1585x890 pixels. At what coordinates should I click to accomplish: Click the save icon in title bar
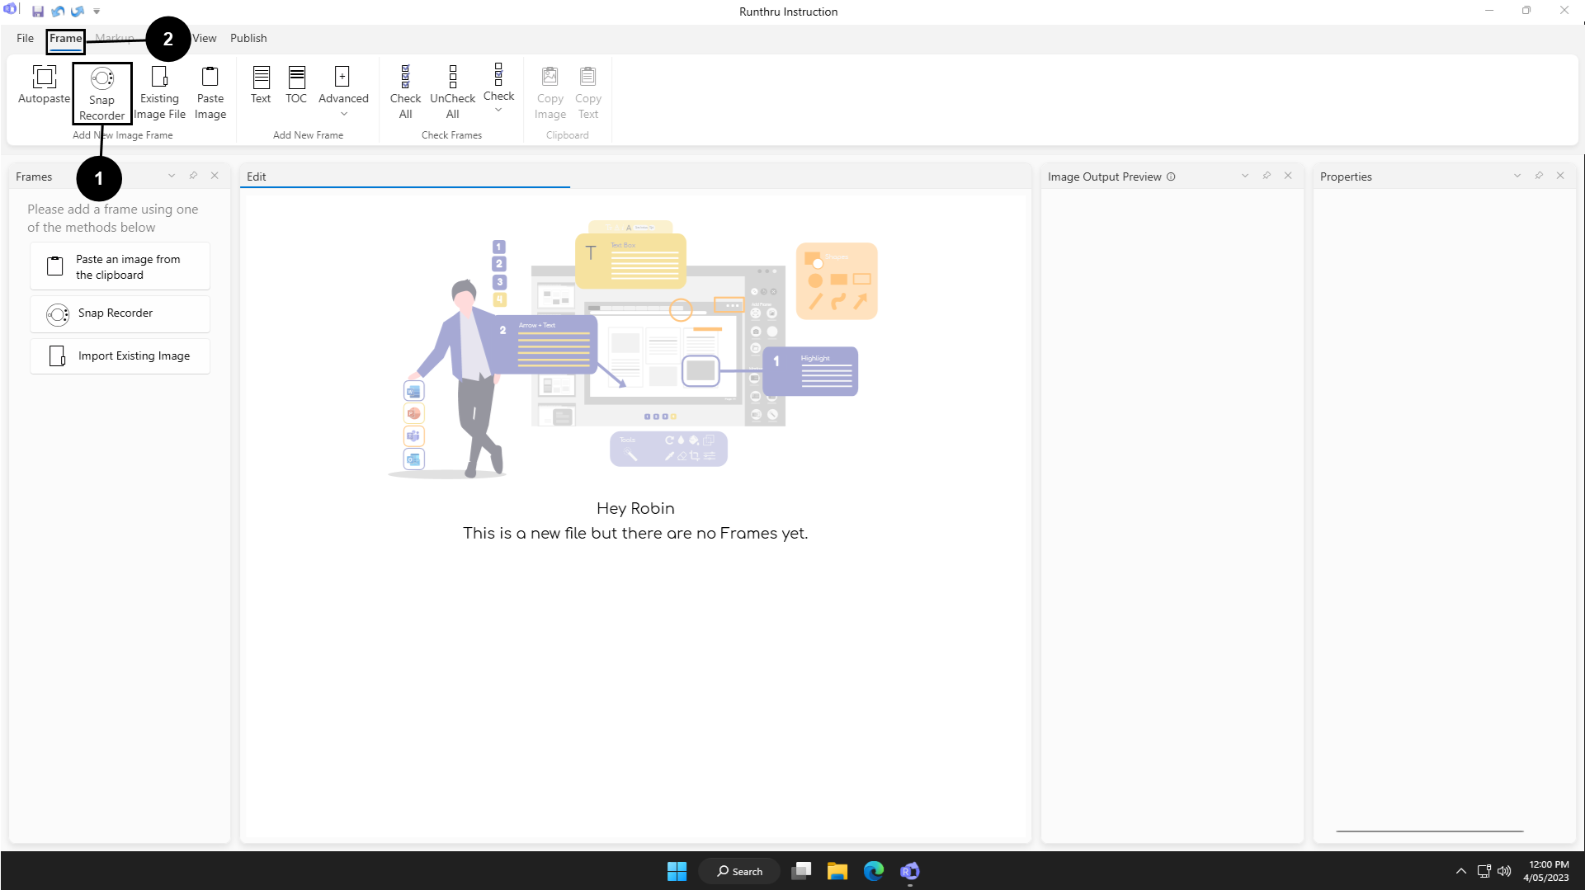(38, 12)
